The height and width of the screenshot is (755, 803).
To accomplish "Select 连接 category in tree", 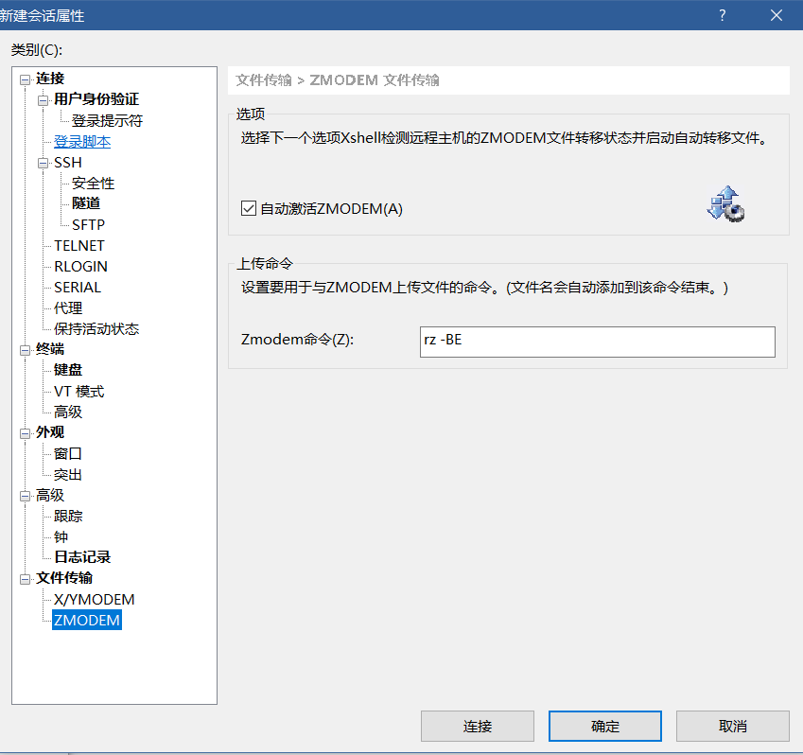I will pyautogui.click(x=50, y=79).
